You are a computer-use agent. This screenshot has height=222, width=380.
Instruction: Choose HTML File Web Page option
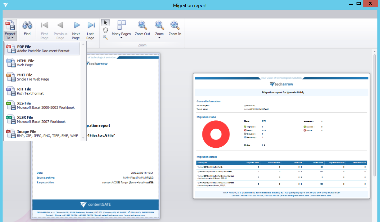pyautogui.click(x=42, y=63)
